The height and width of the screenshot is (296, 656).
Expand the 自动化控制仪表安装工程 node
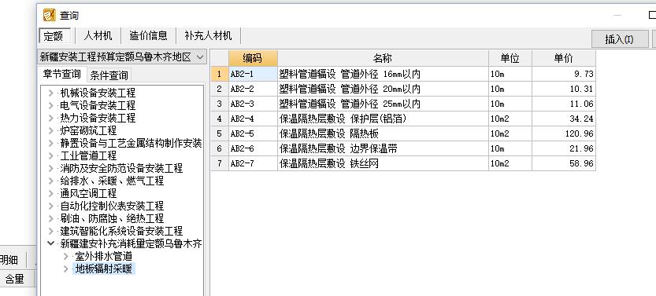coord(51,206)
